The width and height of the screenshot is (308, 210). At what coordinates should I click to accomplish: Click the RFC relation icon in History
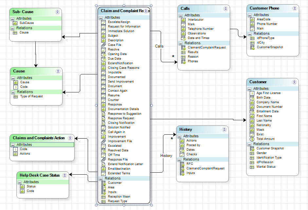(x=182, y=164)
